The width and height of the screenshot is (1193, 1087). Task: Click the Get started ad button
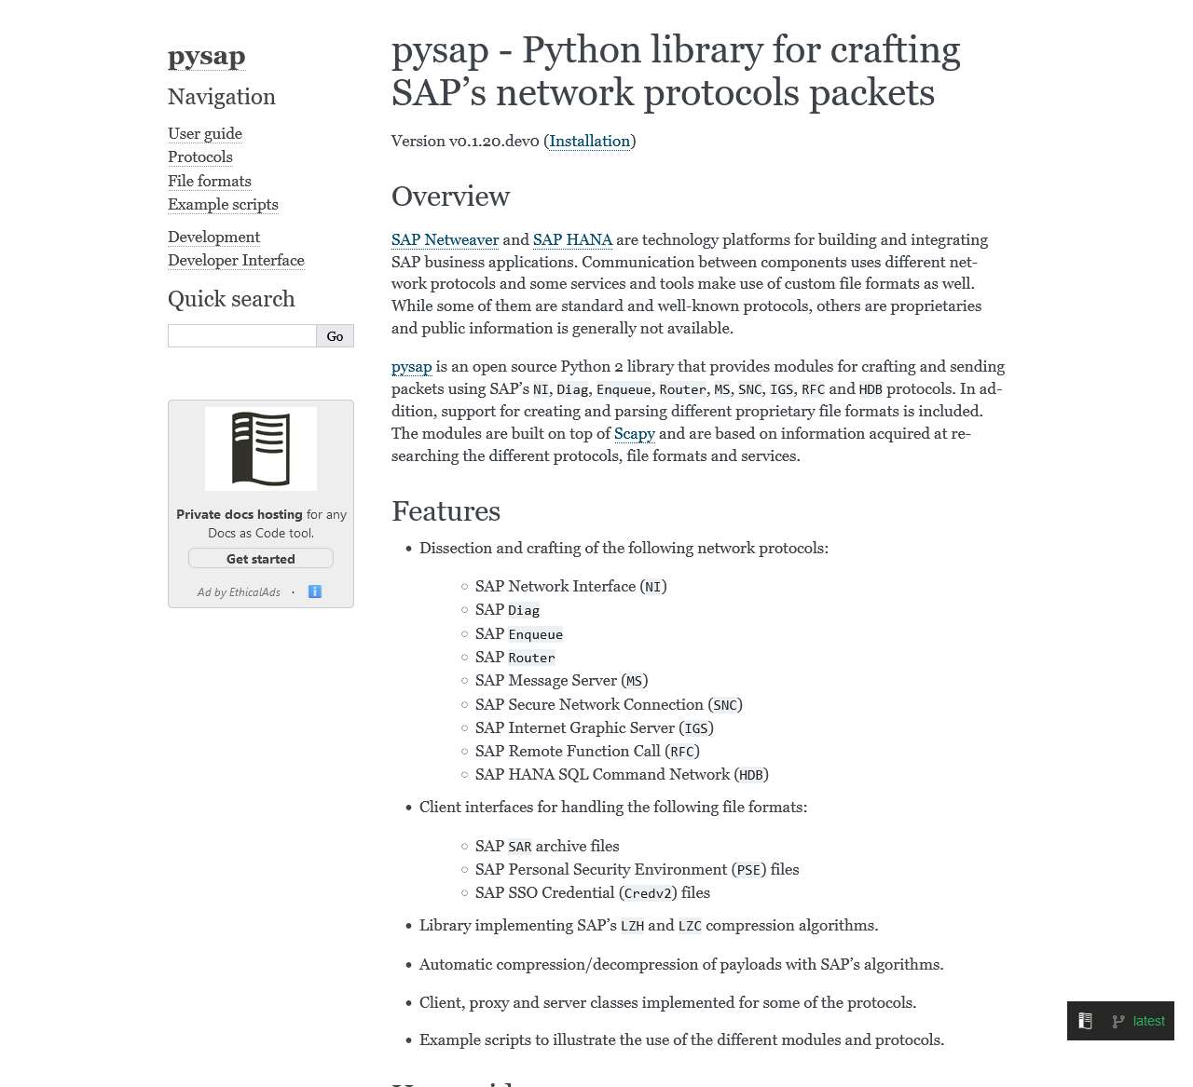pyautogui.click(x=261, y=559)
